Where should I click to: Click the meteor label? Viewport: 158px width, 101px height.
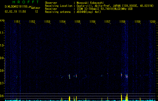[36, 8]
